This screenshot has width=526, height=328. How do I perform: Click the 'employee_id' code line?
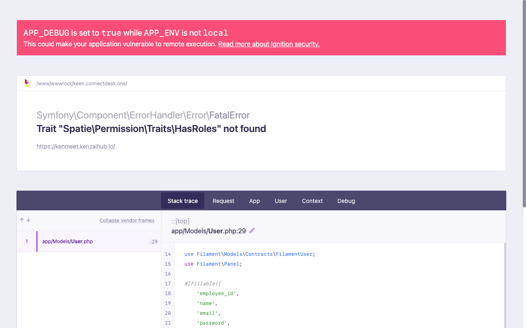point(218,294)
